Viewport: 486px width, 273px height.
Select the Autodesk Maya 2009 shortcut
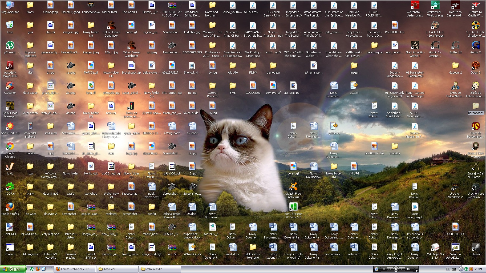tap(10, 69)
